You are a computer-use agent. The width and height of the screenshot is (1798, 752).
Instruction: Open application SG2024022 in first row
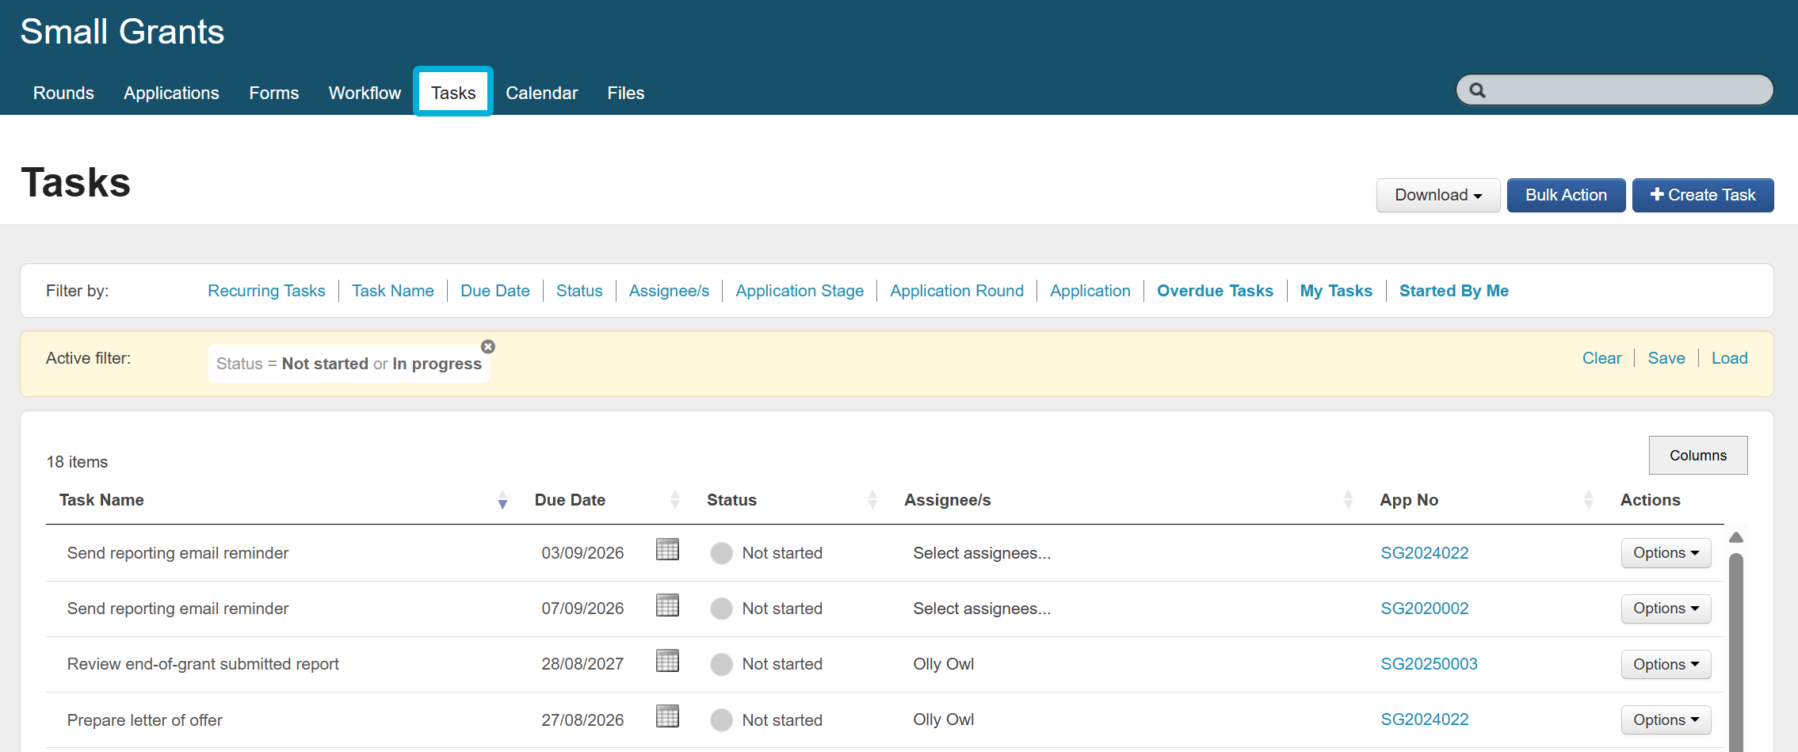click(x=1425, y=553)
